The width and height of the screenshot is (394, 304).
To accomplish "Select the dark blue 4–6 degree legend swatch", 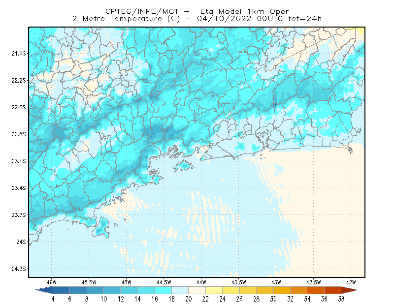I will 61,290.
